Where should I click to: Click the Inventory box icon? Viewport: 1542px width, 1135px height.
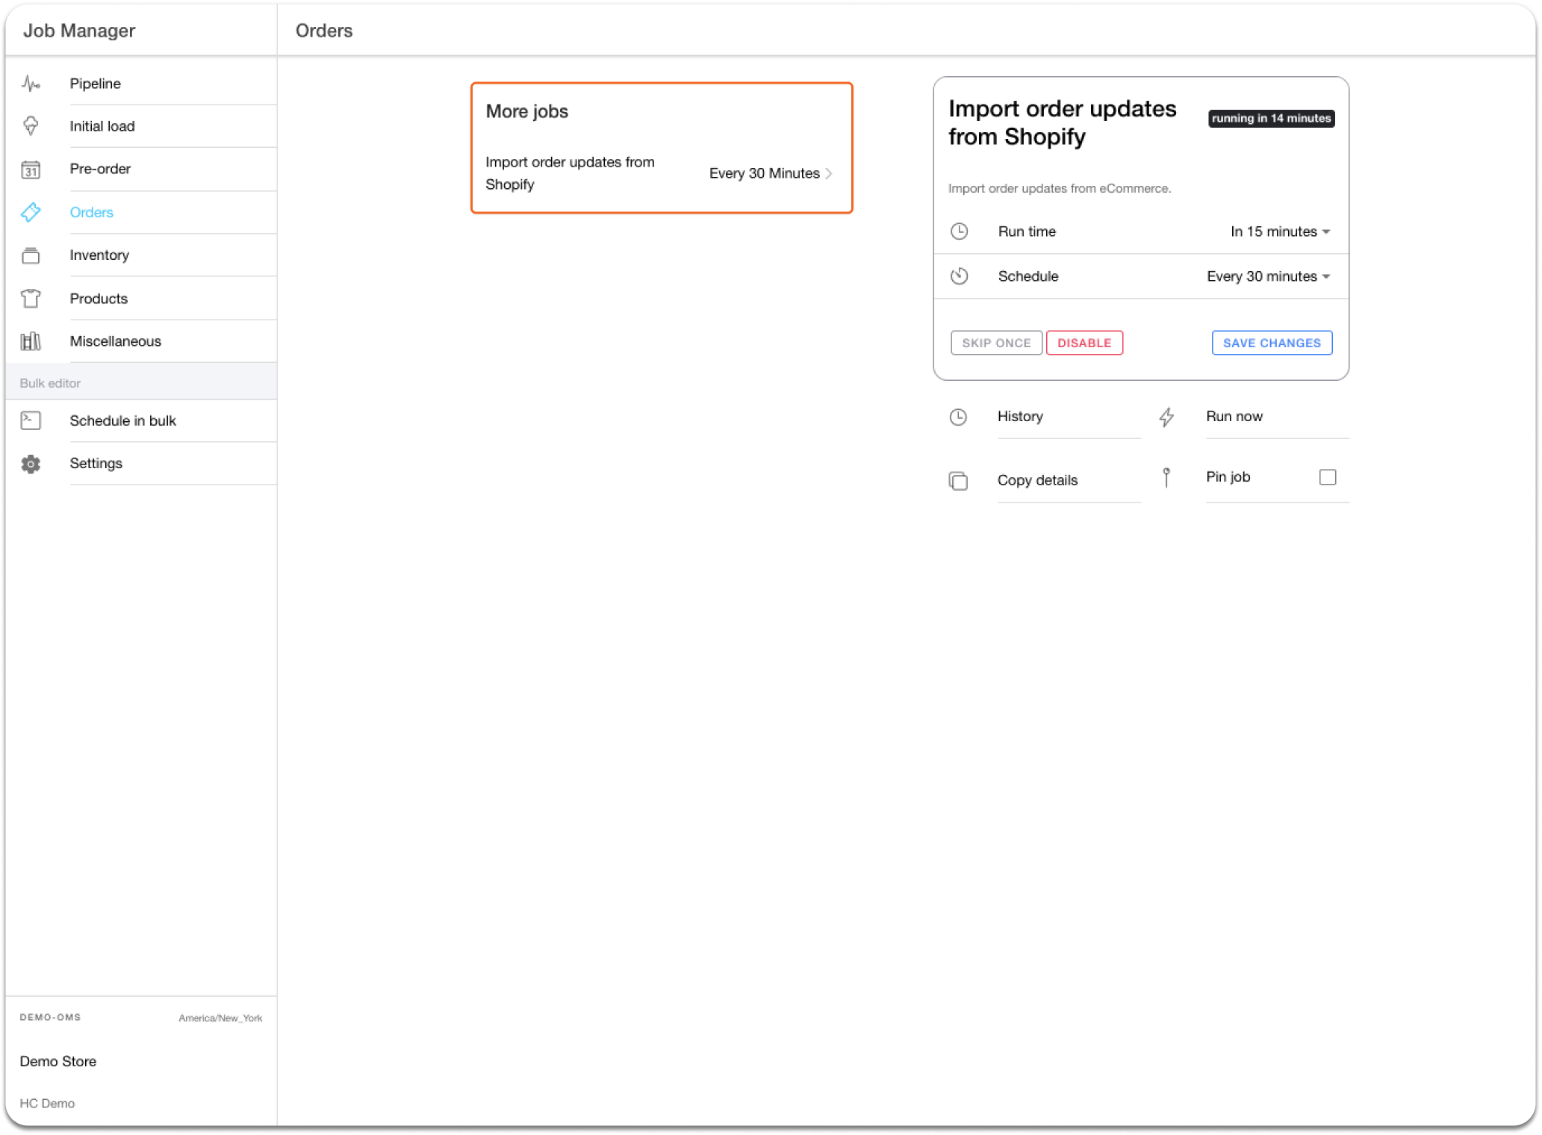(31, 255)
